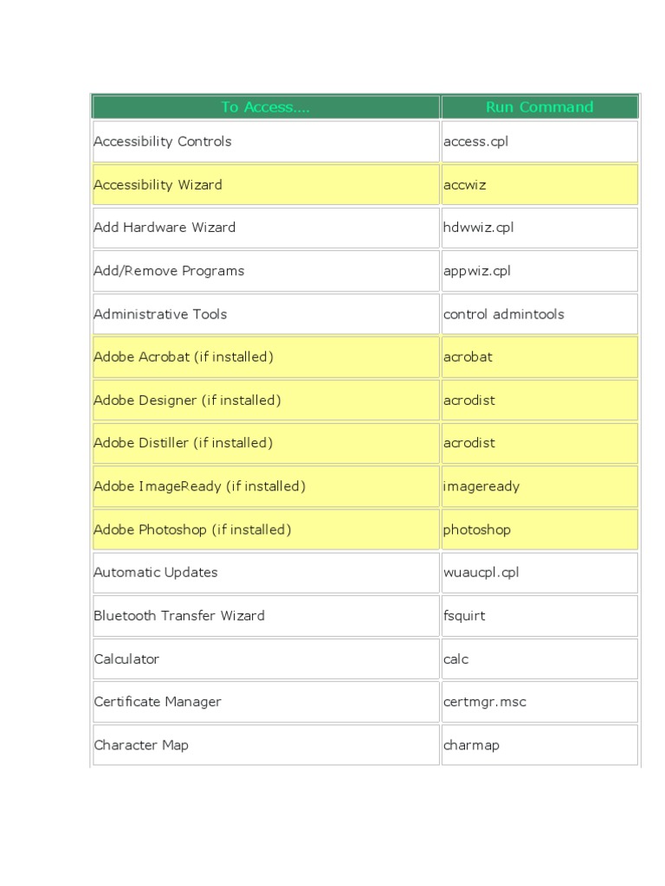
Task: Select the Bluetooth Transfer Wizard entry
Action: 179,615
